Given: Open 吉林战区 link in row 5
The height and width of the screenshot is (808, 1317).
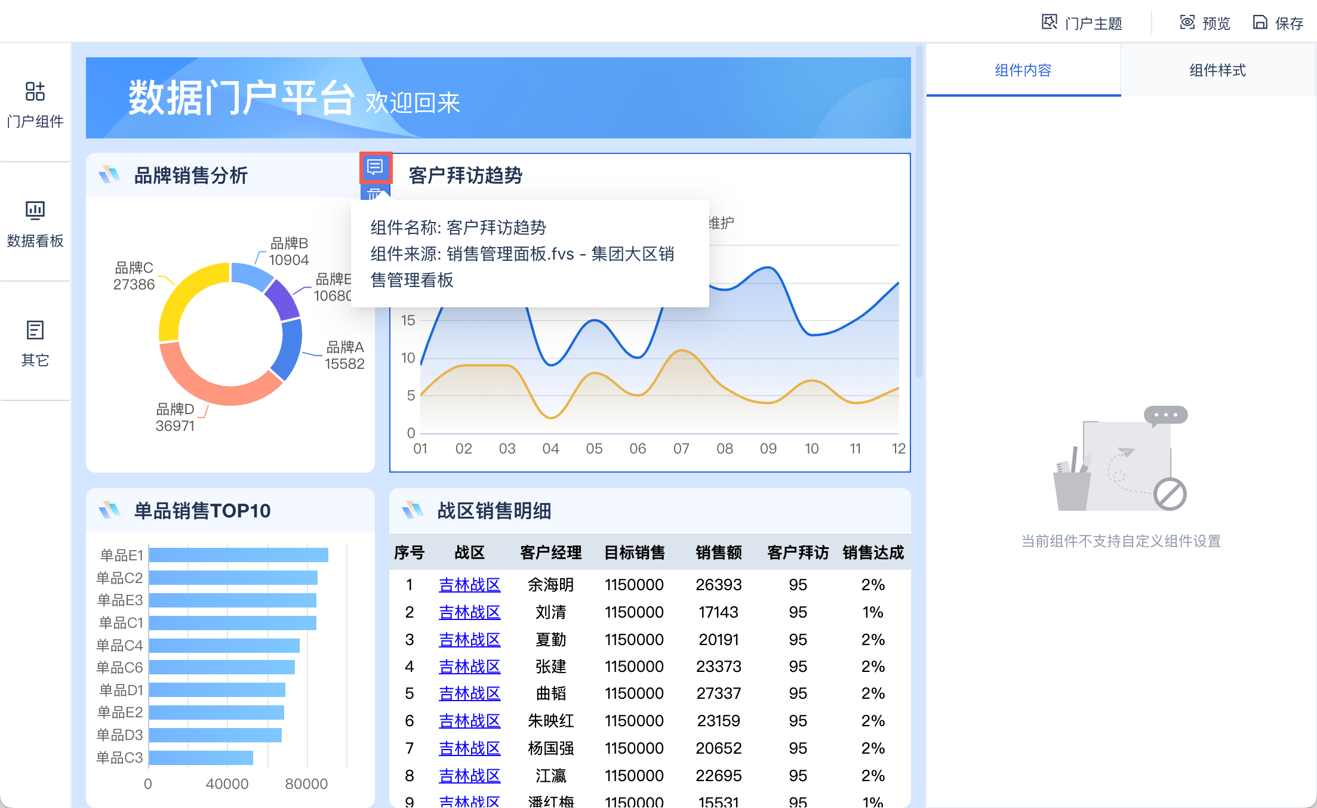Looking at the screenshot, I should click(x=469, y=693).
